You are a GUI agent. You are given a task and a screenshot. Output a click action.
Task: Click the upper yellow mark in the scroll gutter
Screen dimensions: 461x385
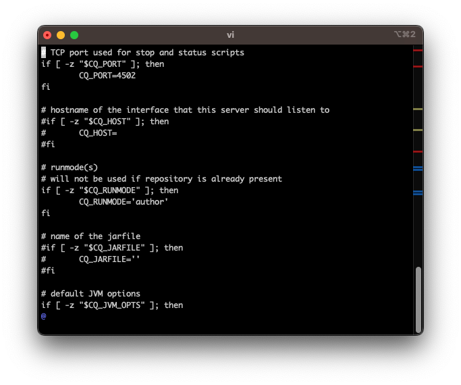click(418, 109)
